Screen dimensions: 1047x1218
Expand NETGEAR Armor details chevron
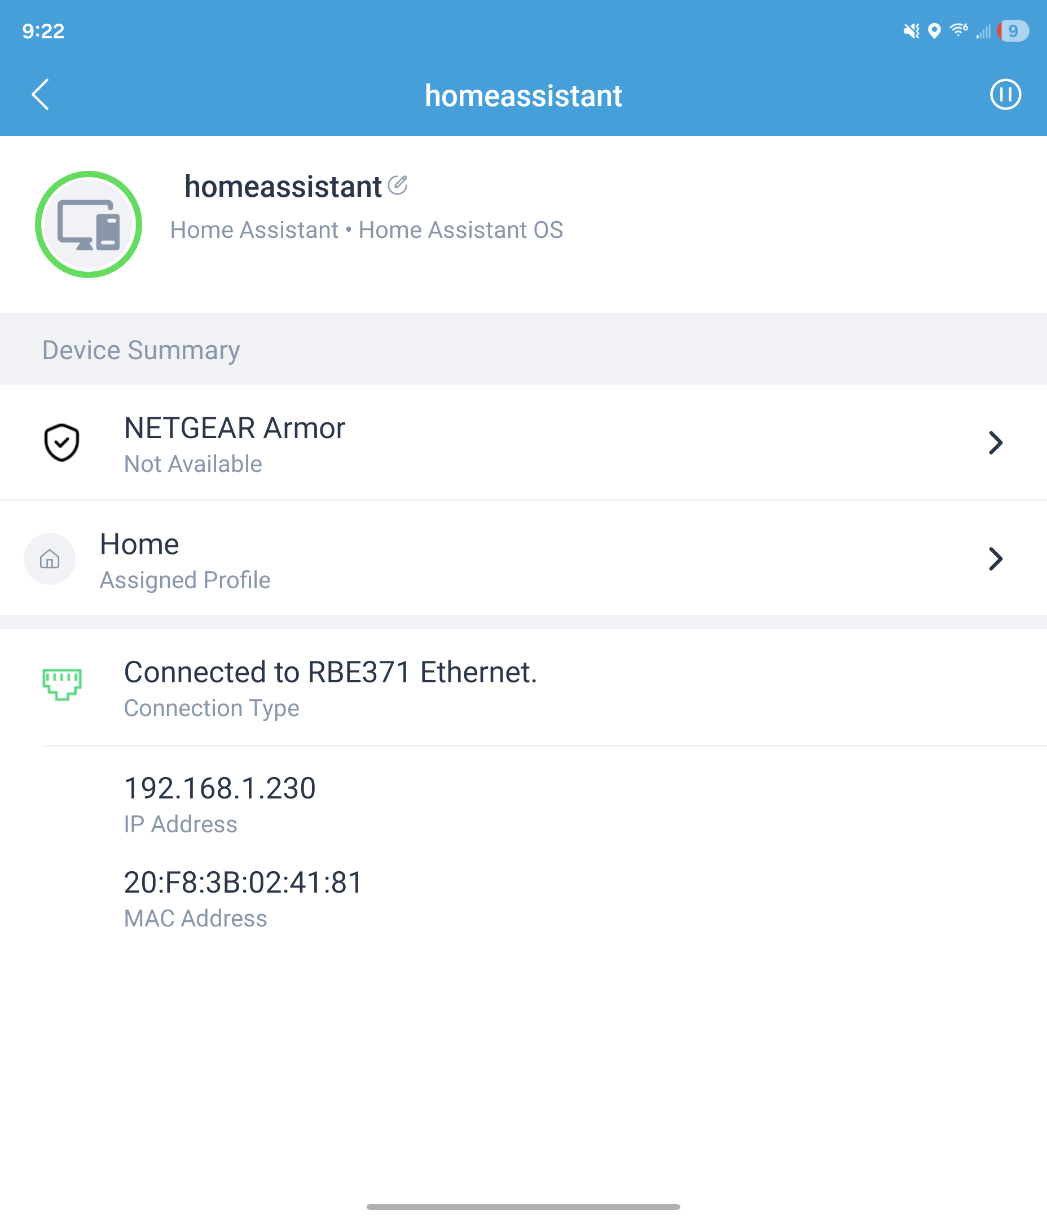[x=995, y=443]
